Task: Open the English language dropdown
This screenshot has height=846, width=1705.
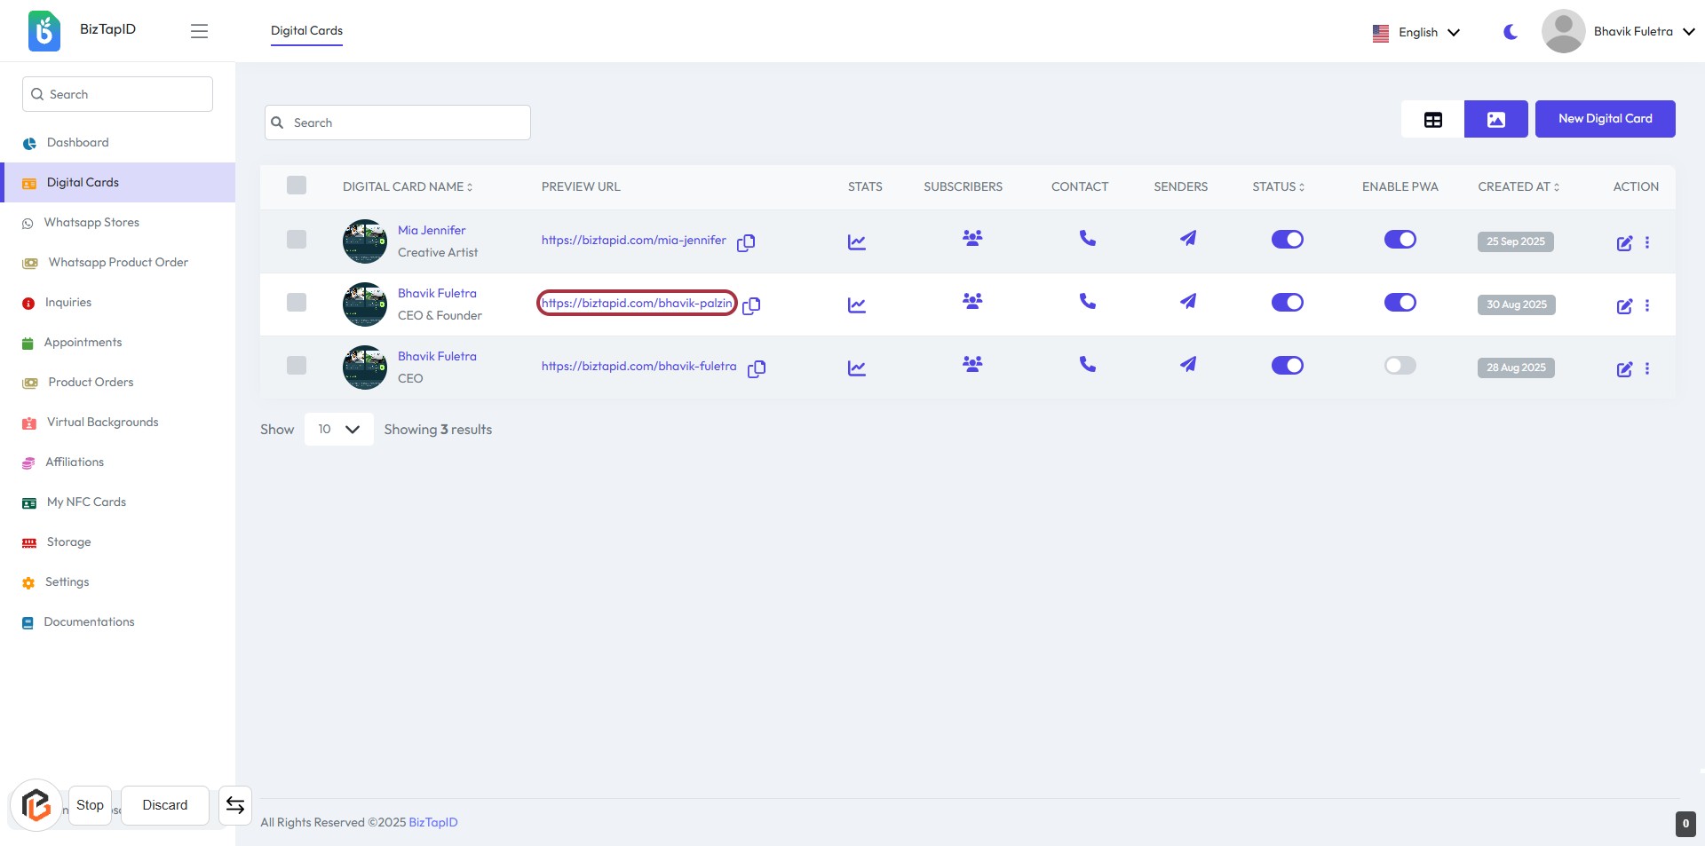Action: 1416,33
